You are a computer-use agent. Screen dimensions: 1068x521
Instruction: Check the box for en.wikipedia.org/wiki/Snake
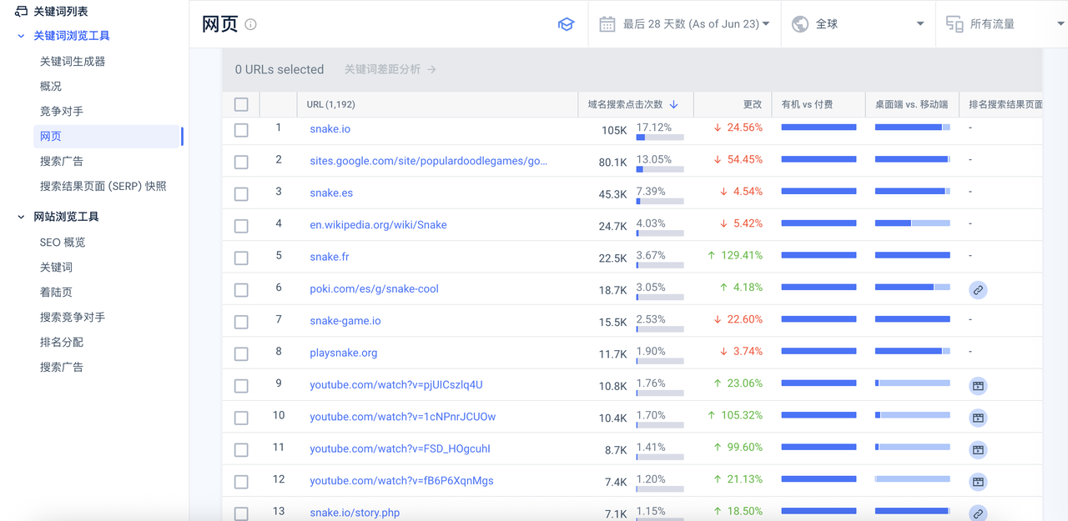tap(241, 226)
